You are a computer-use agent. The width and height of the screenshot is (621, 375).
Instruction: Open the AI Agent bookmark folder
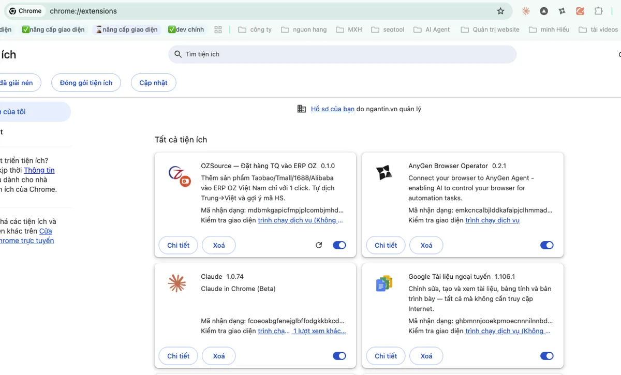coord(432,29)
